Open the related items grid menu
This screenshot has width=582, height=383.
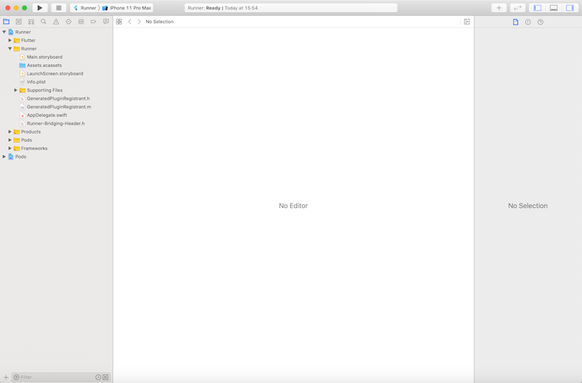(119, 22)
